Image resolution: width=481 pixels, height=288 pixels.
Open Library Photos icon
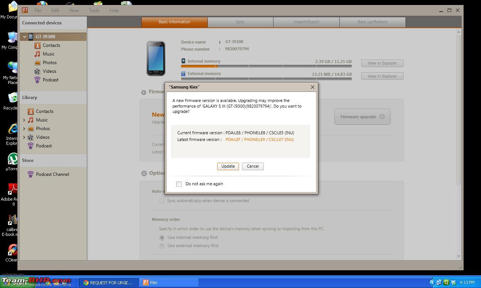point(30,129)
